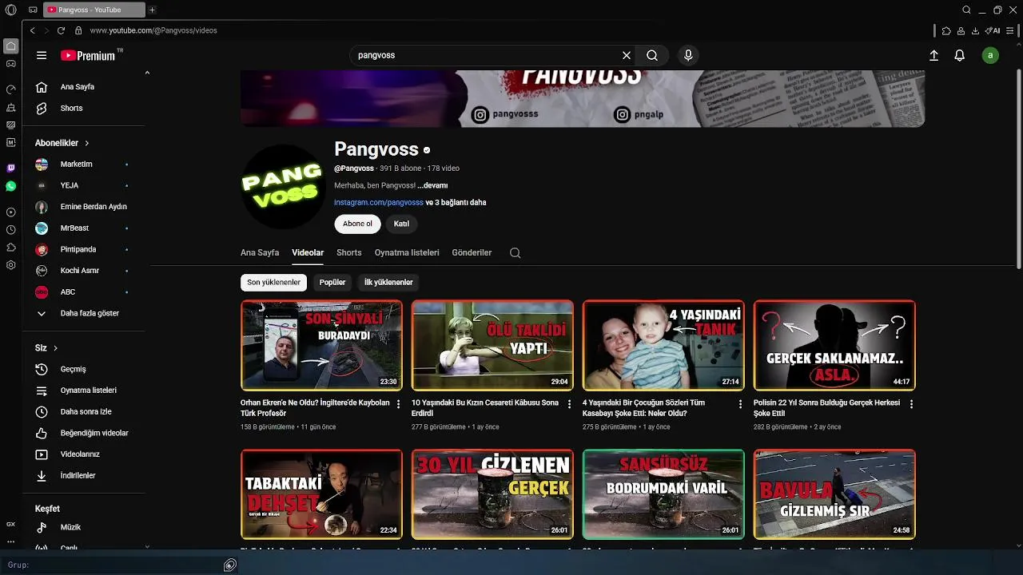Switch to channel Shorts tab
The height and width of the screenshot is (575, 1023).
pyautogui.click(x=349, y=252)
